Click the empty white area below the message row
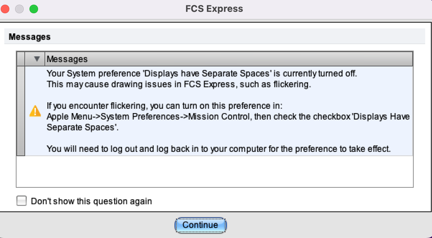Screen dimensions: 432x238 pos(215,172)
